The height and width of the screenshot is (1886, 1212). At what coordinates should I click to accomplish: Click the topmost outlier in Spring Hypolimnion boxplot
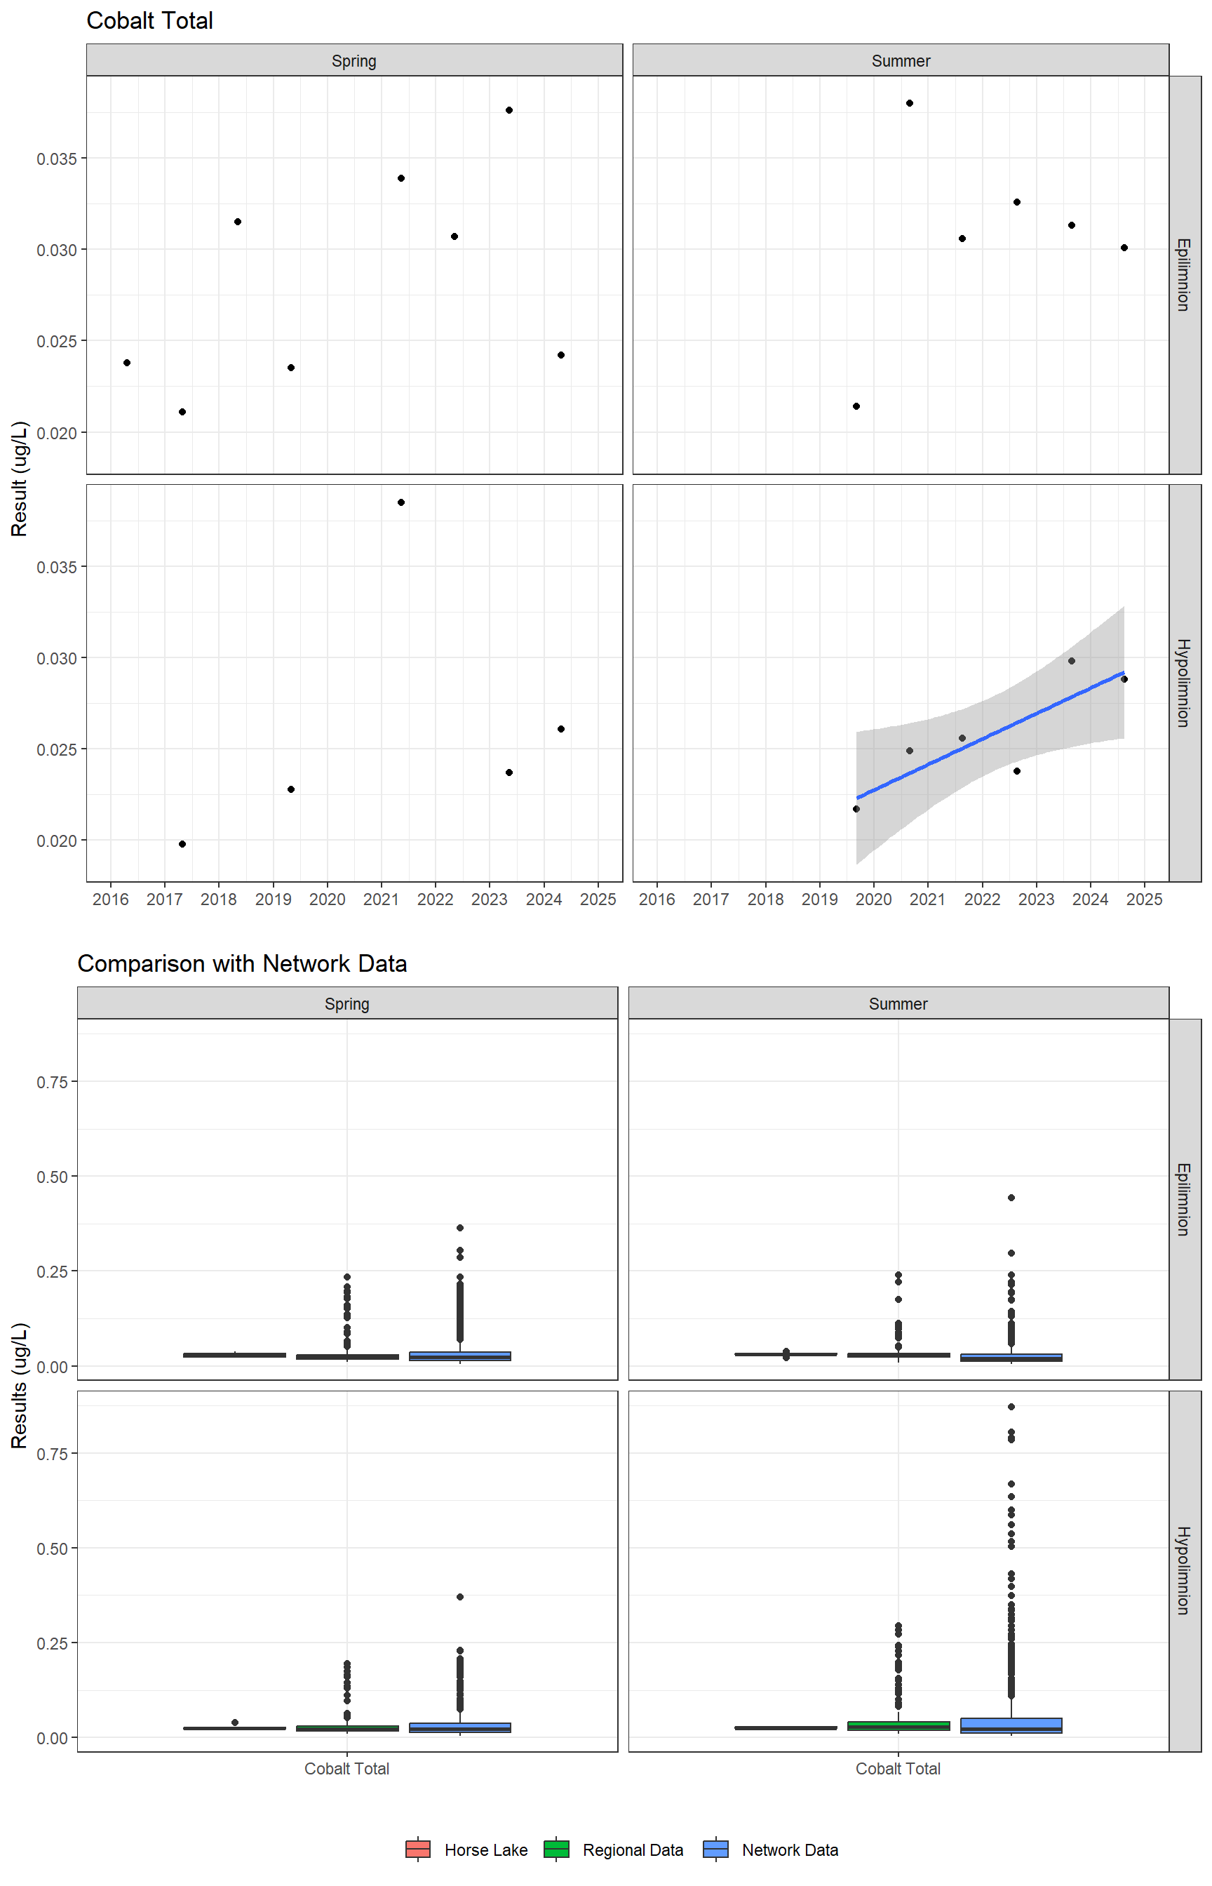[460, 1597]
